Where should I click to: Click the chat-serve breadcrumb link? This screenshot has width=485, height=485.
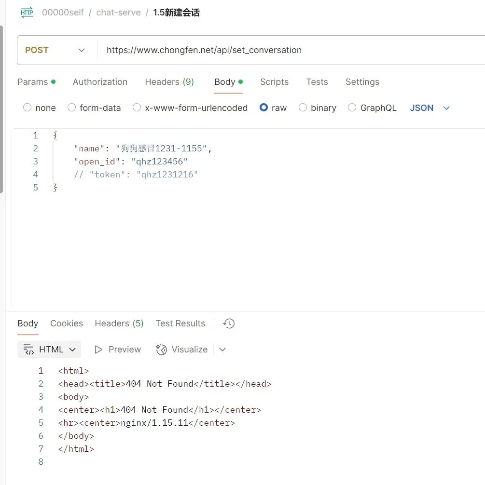tap(118, 13)
